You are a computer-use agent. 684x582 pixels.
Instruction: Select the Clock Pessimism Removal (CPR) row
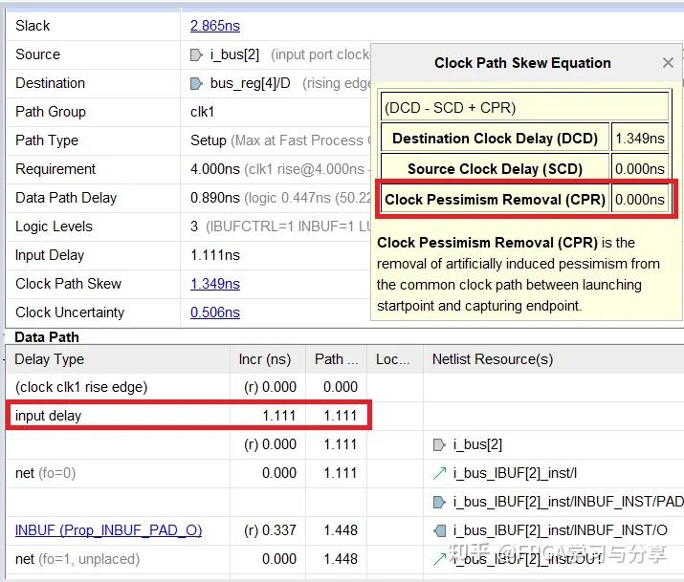point(496,200)
